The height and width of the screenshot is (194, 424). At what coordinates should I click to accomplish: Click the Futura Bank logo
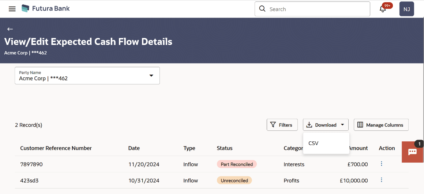pos(45,8)
